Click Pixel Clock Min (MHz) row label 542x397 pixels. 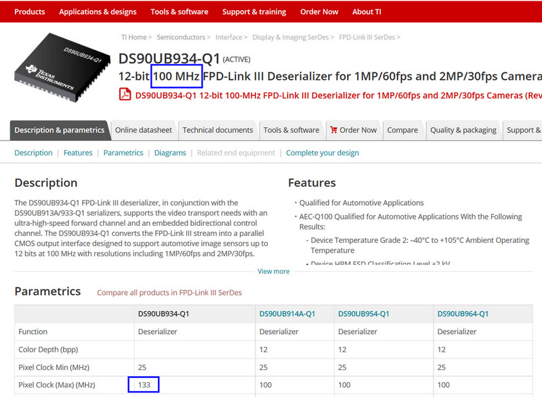coord(54,367)
